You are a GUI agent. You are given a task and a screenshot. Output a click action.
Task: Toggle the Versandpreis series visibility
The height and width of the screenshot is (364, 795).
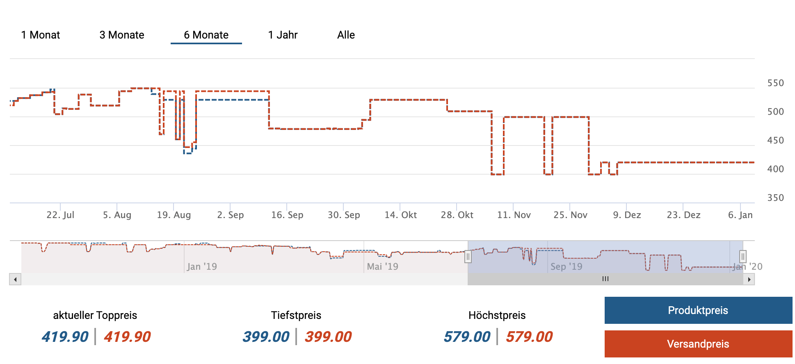click(698, 344)
